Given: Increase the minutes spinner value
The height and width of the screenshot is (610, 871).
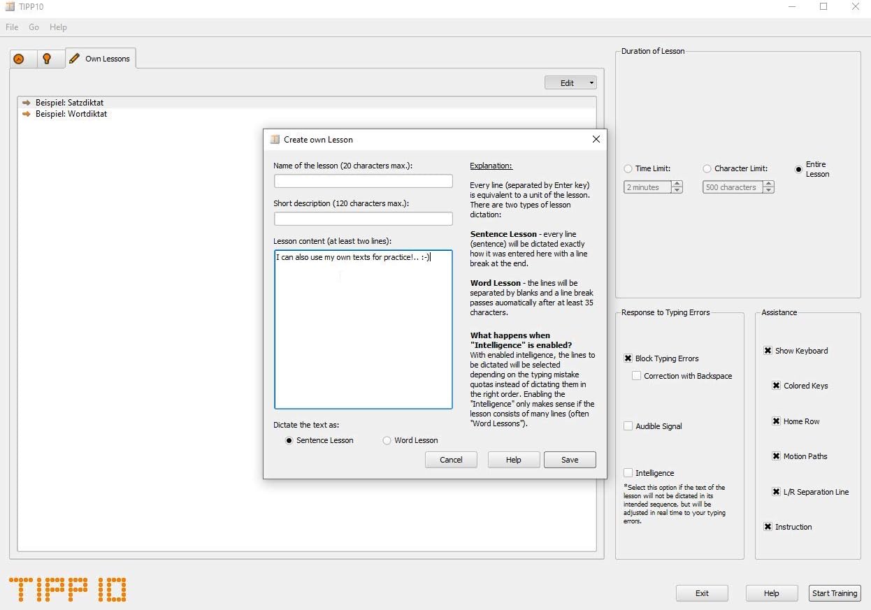Looking at the screenshot, I should coord(677,184).
